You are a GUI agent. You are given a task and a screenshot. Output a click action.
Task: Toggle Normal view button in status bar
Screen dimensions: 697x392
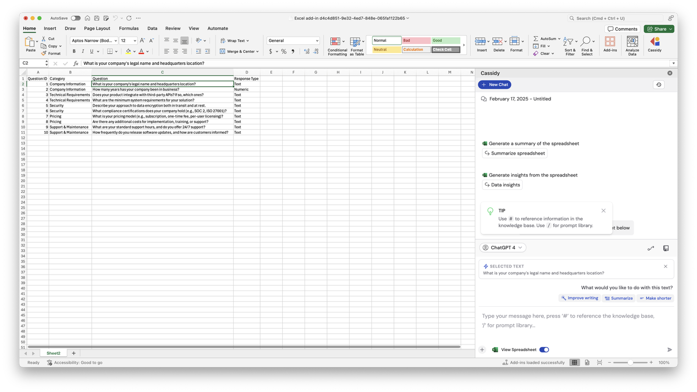click(x=575, y=362)
